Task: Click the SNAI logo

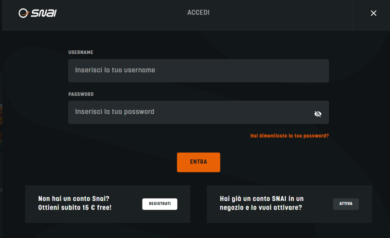Action: pyautogui.click(x=37, y=13)
